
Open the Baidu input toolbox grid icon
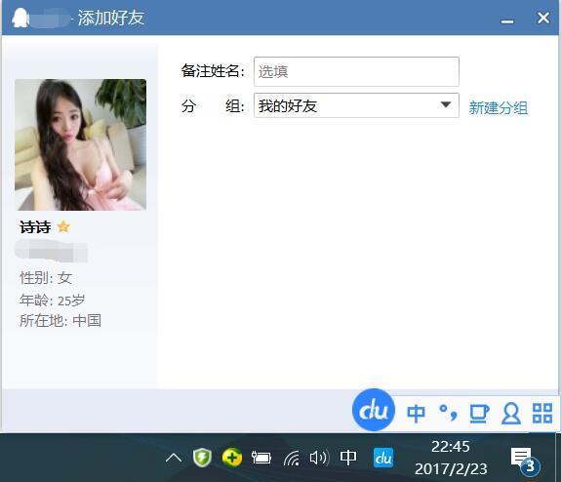click(x=542, y=414)
